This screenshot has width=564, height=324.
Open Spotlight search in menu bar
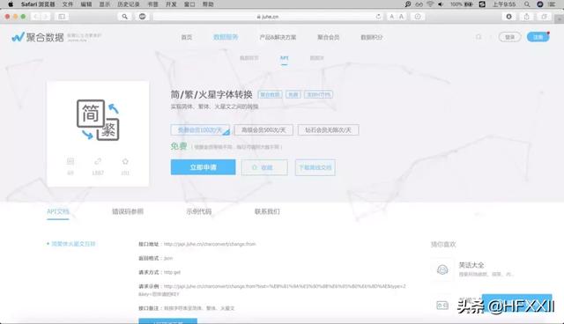(527, 4)
